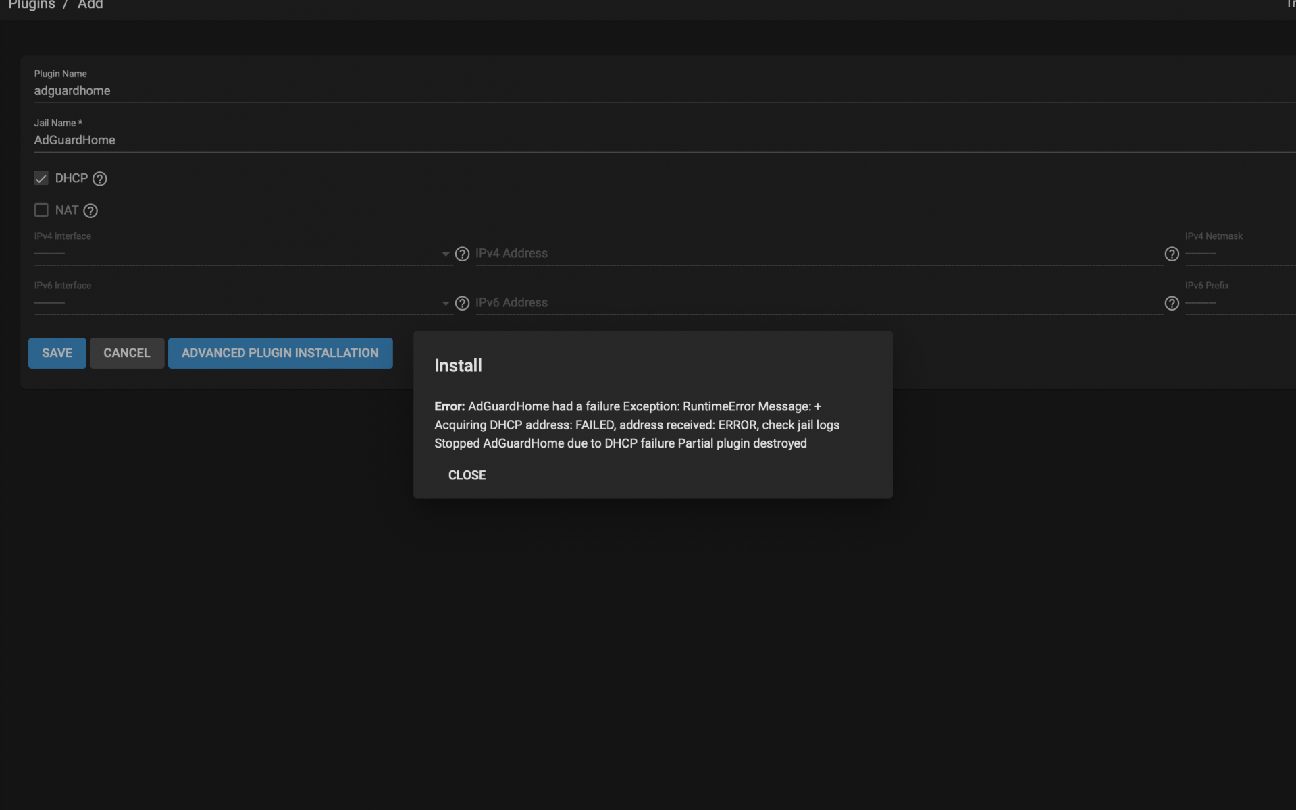Show help for IPv6 Interface field
Image resolution: width=1296 pixels, height=810 pixels.
pos(462,303)
